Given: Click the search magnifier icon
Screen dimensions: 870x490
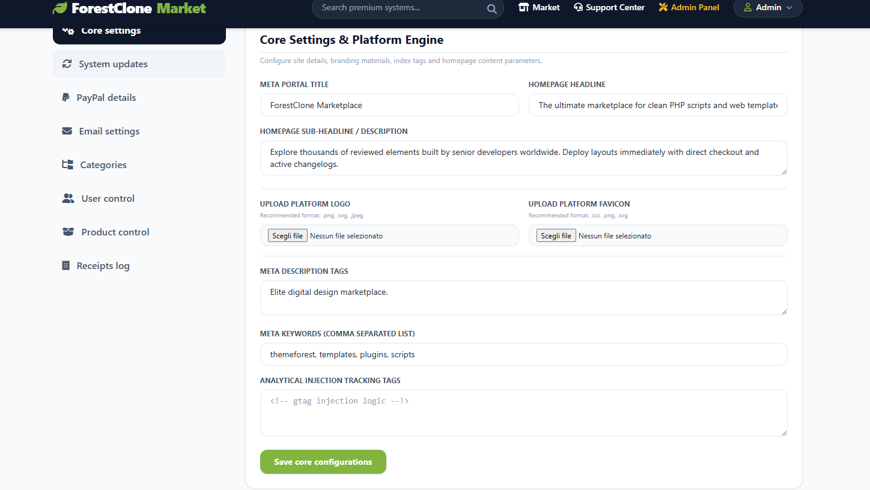Looking at the screenshot, I should click(491, 8).
